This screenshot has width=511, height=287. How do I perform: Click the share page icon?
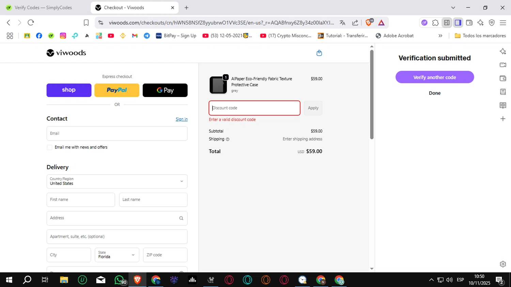[x=355, y=23]
